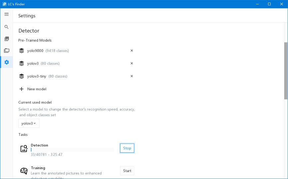Click the Detection task image-search icon
This screenshot has width=288, height=179.
point(24,148)
